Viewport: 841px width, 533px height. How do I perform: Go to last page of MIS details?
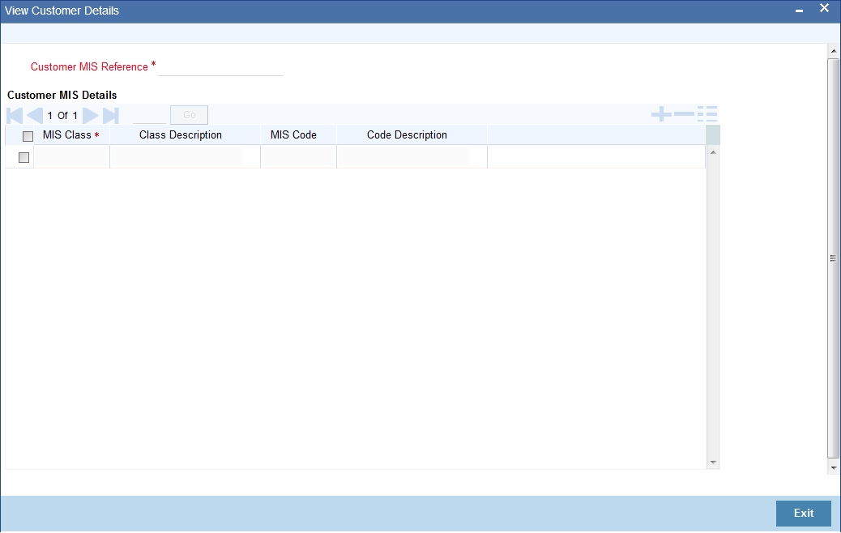coord(110,115)
